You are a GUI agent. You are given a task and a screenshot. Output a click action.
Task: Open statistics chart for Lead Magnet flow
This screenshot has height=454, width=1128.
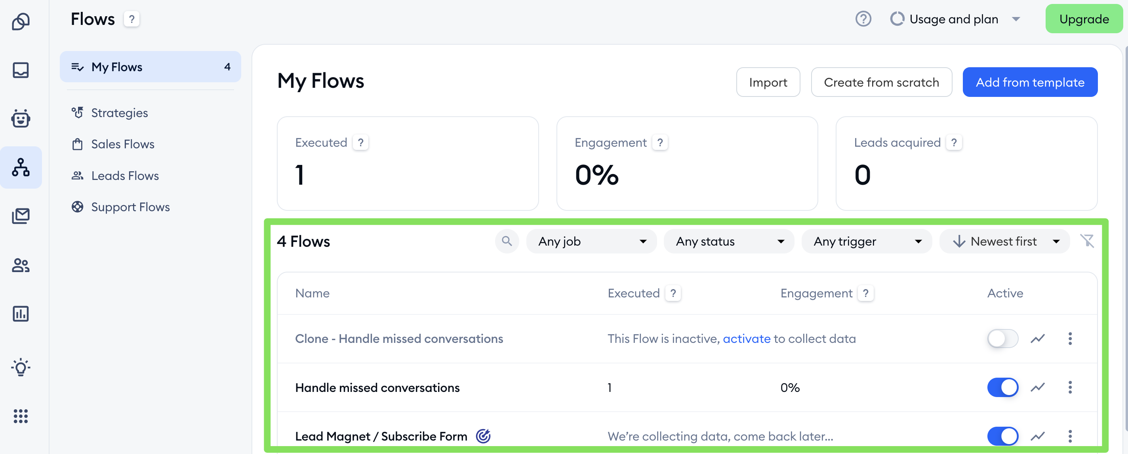pos(1037,436)
